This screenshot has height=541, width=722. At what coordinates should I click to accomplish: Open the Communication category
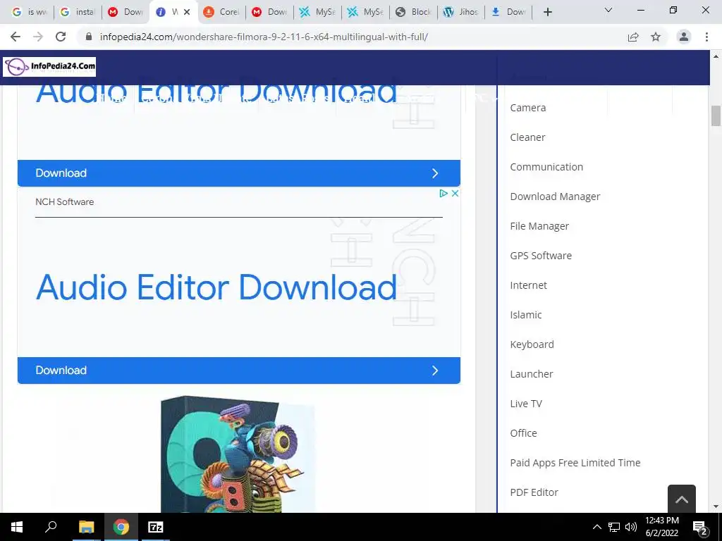coord(546,167)
